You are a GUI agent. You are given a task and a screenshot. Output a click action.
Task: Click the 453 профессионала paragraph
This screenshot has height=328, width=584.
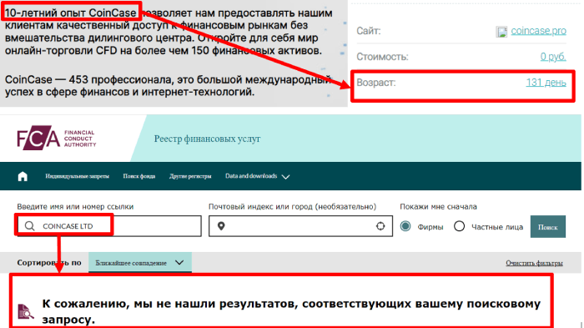point(168,85)
